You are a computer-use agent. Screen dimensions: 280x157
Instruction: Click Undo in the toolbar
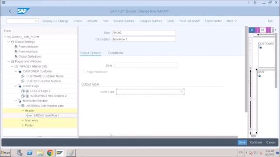pyautogui.click(x=171, y=21)
